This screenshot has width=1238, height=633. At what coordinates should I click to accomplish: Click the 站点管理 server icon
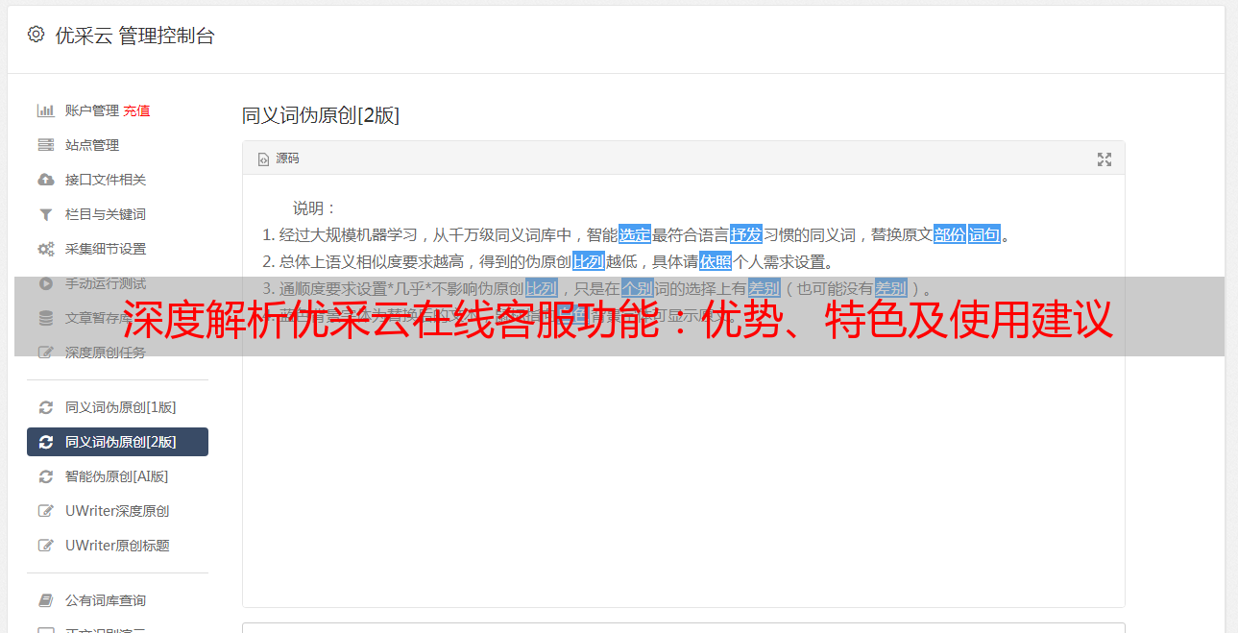pos(45,145)
